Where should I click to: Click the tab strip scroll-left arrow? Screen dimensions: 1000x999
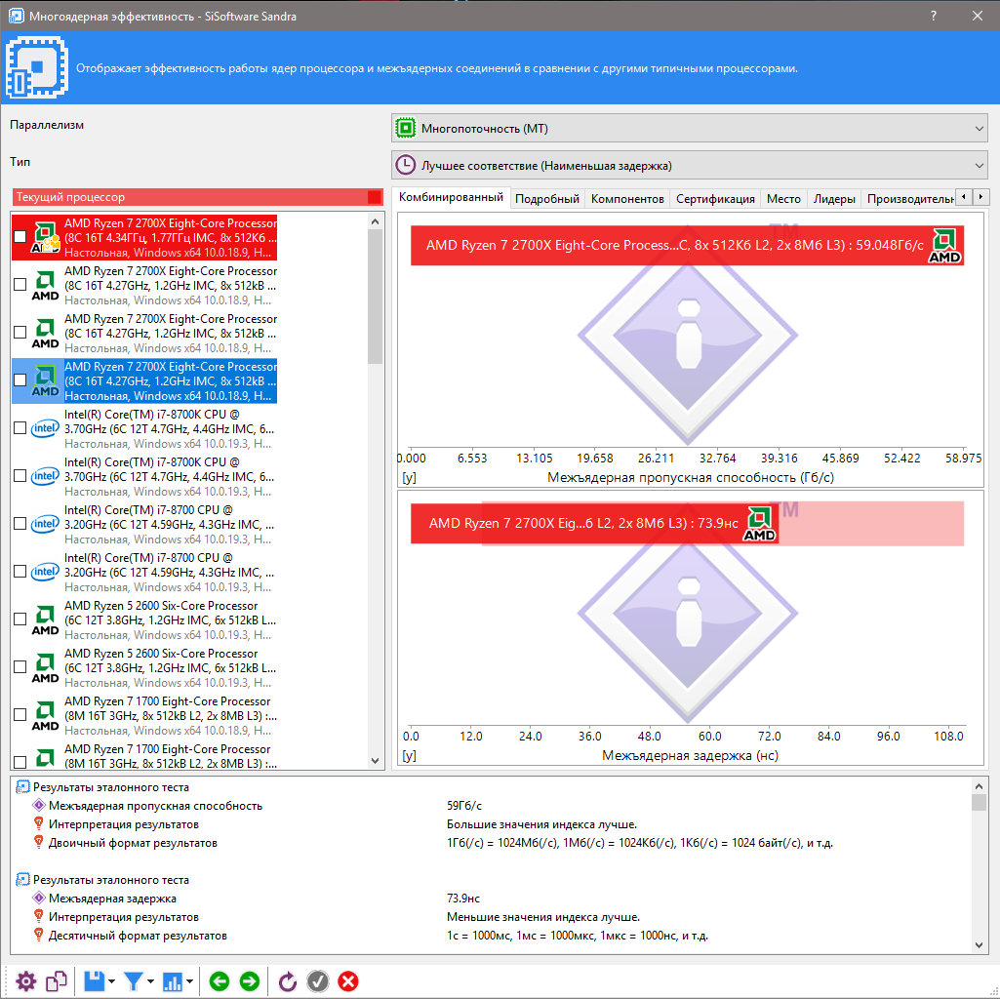click(964, 196)
